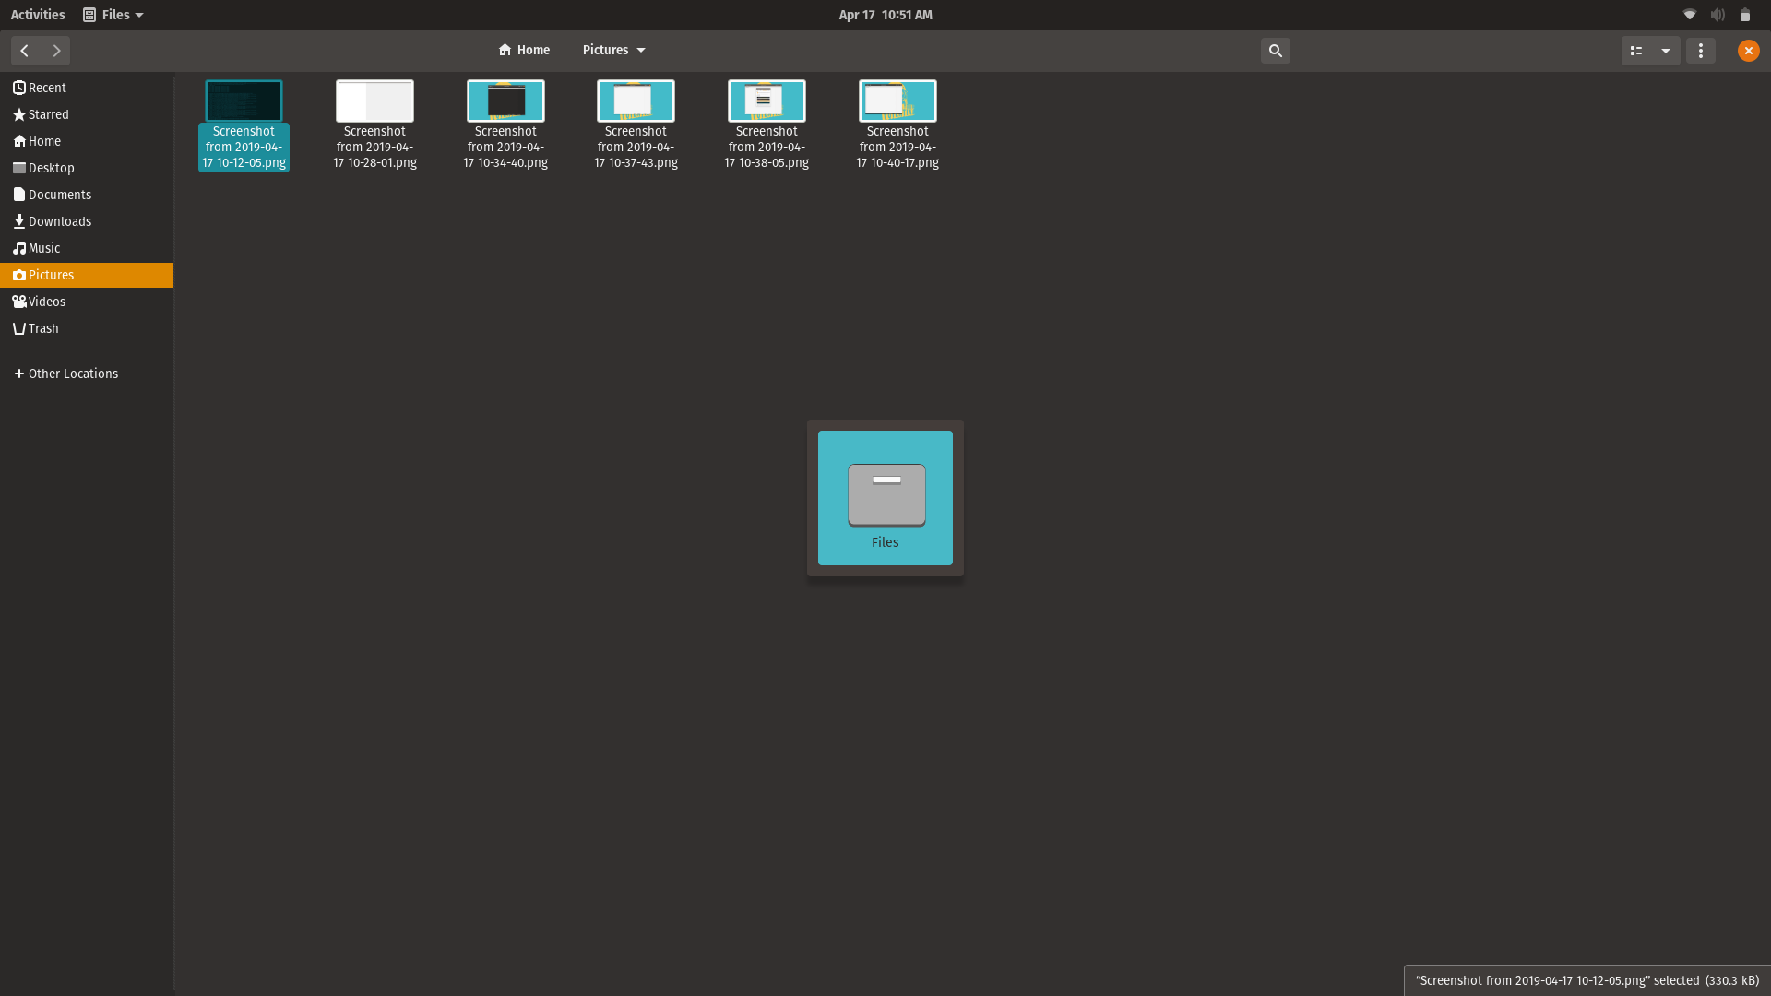Open the Activities overview
Viewport: 1771px width, 996px height.
click(37, 15)
